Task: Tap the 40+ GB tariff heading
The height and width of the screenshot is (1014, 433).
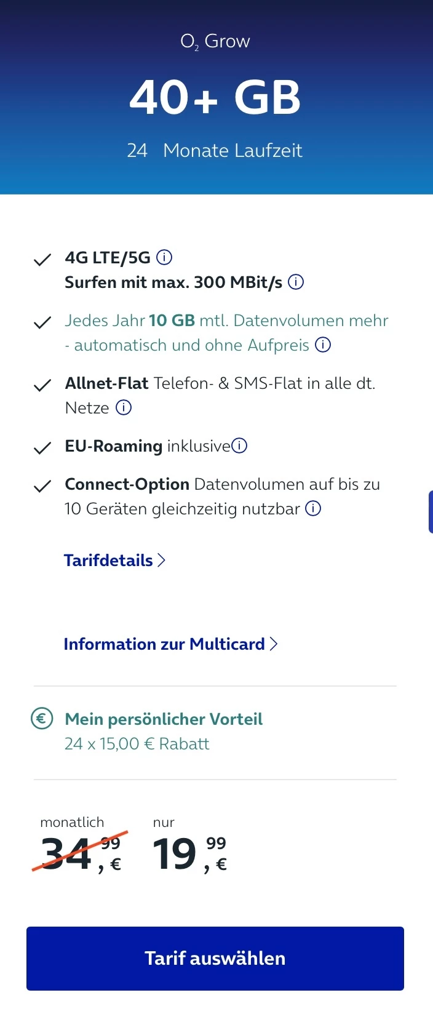Action: tap(215, 97)
